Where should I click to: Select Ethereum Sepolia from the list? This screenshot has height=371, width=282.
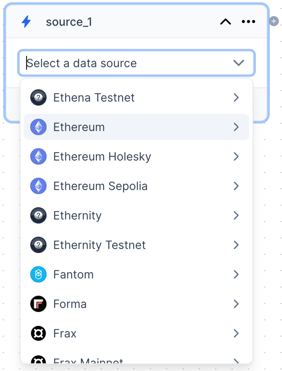tap(101, 186)
